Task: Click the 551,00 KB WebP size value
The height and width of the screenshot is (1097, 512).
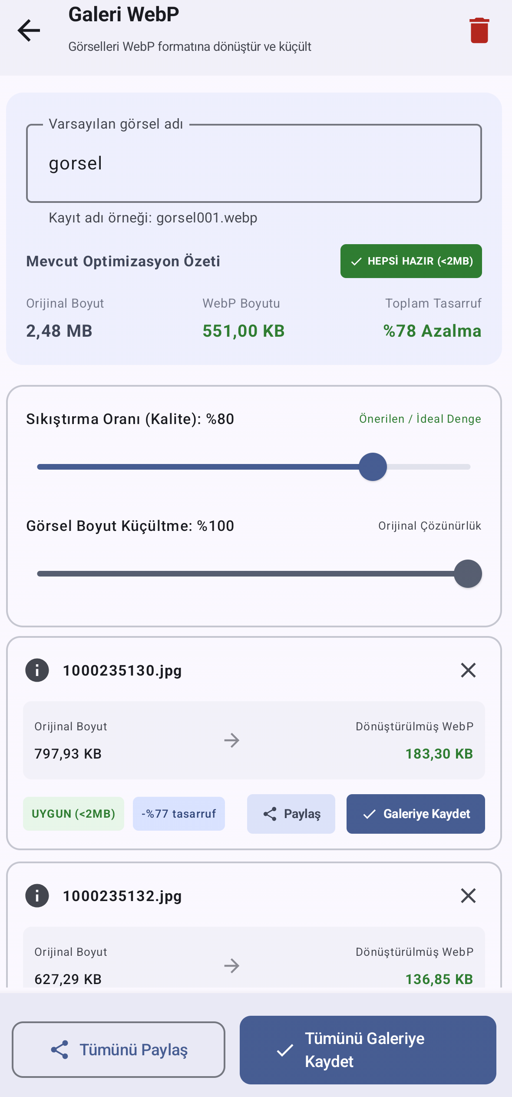Action: tap(244, 331)
